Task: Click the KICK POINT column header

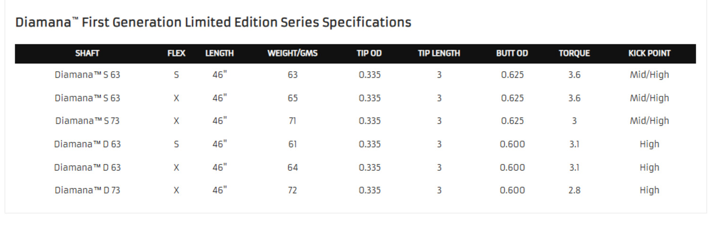Action: 649,53
